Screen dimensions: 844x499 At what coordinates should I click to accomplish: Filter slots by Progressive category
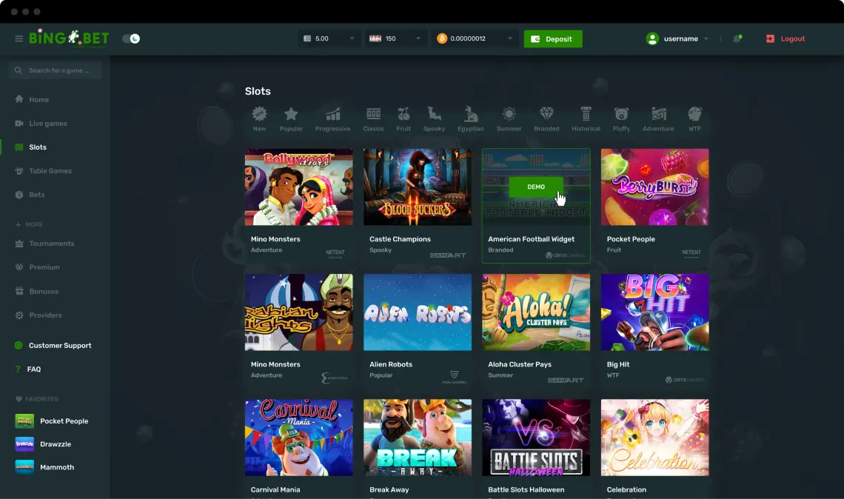[x=332, y=119]
